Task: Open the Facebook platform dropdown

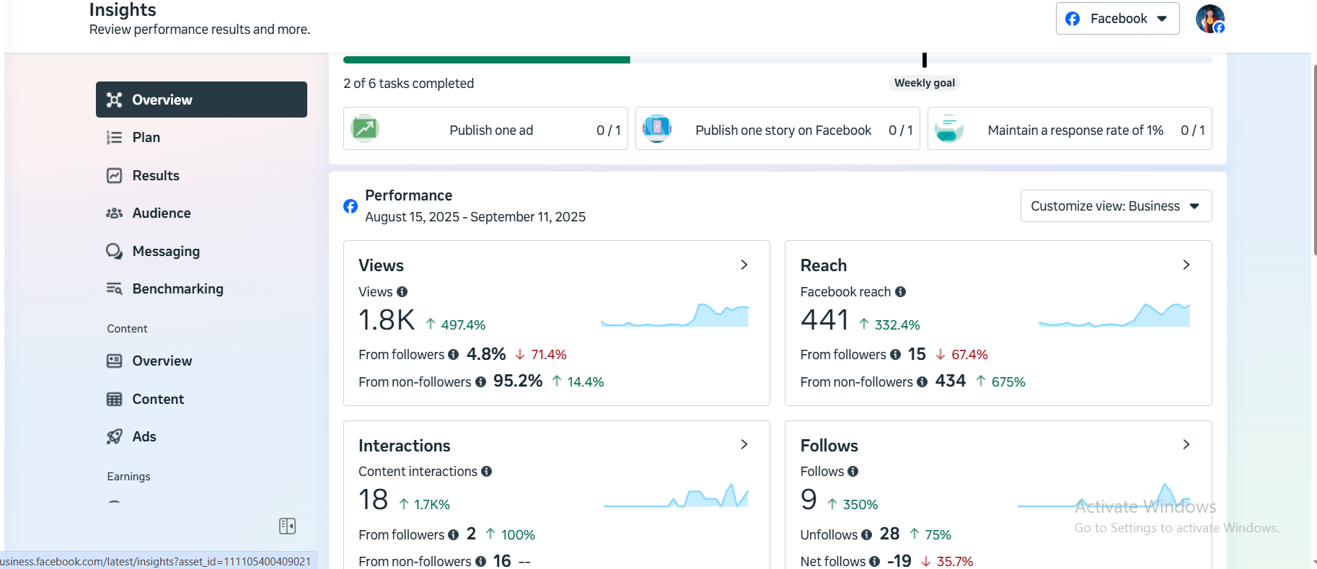Action: pyautogui.click(x=1117, y=19)
